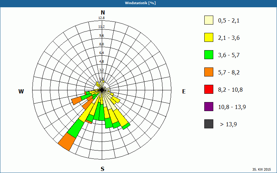Click the red 8,2 - 10,8 legend swatch
The image size is (277, 173).
(x=209, y=89)
